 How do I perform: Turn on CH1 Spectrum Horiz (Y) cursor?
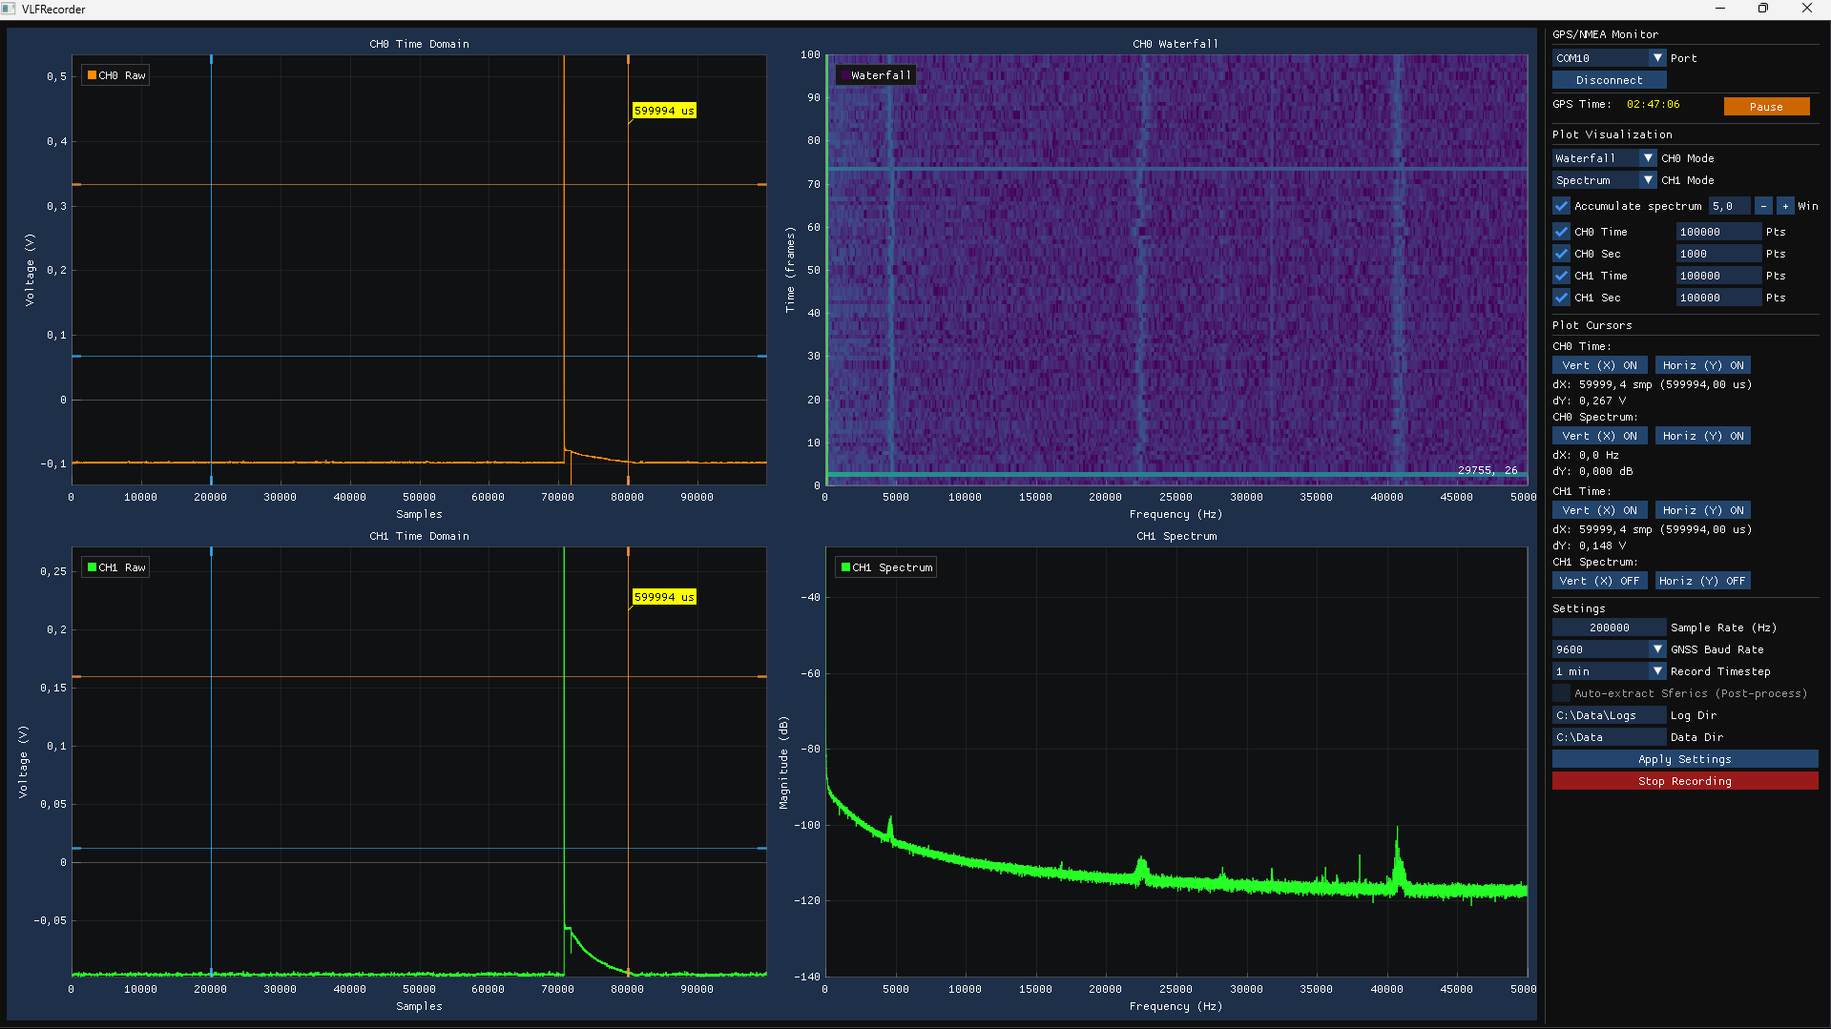1702,581
